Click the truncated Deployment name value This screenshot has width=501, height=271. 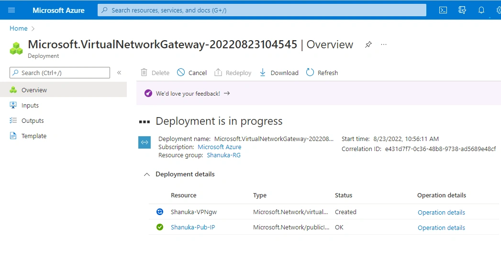pos(274,139)
